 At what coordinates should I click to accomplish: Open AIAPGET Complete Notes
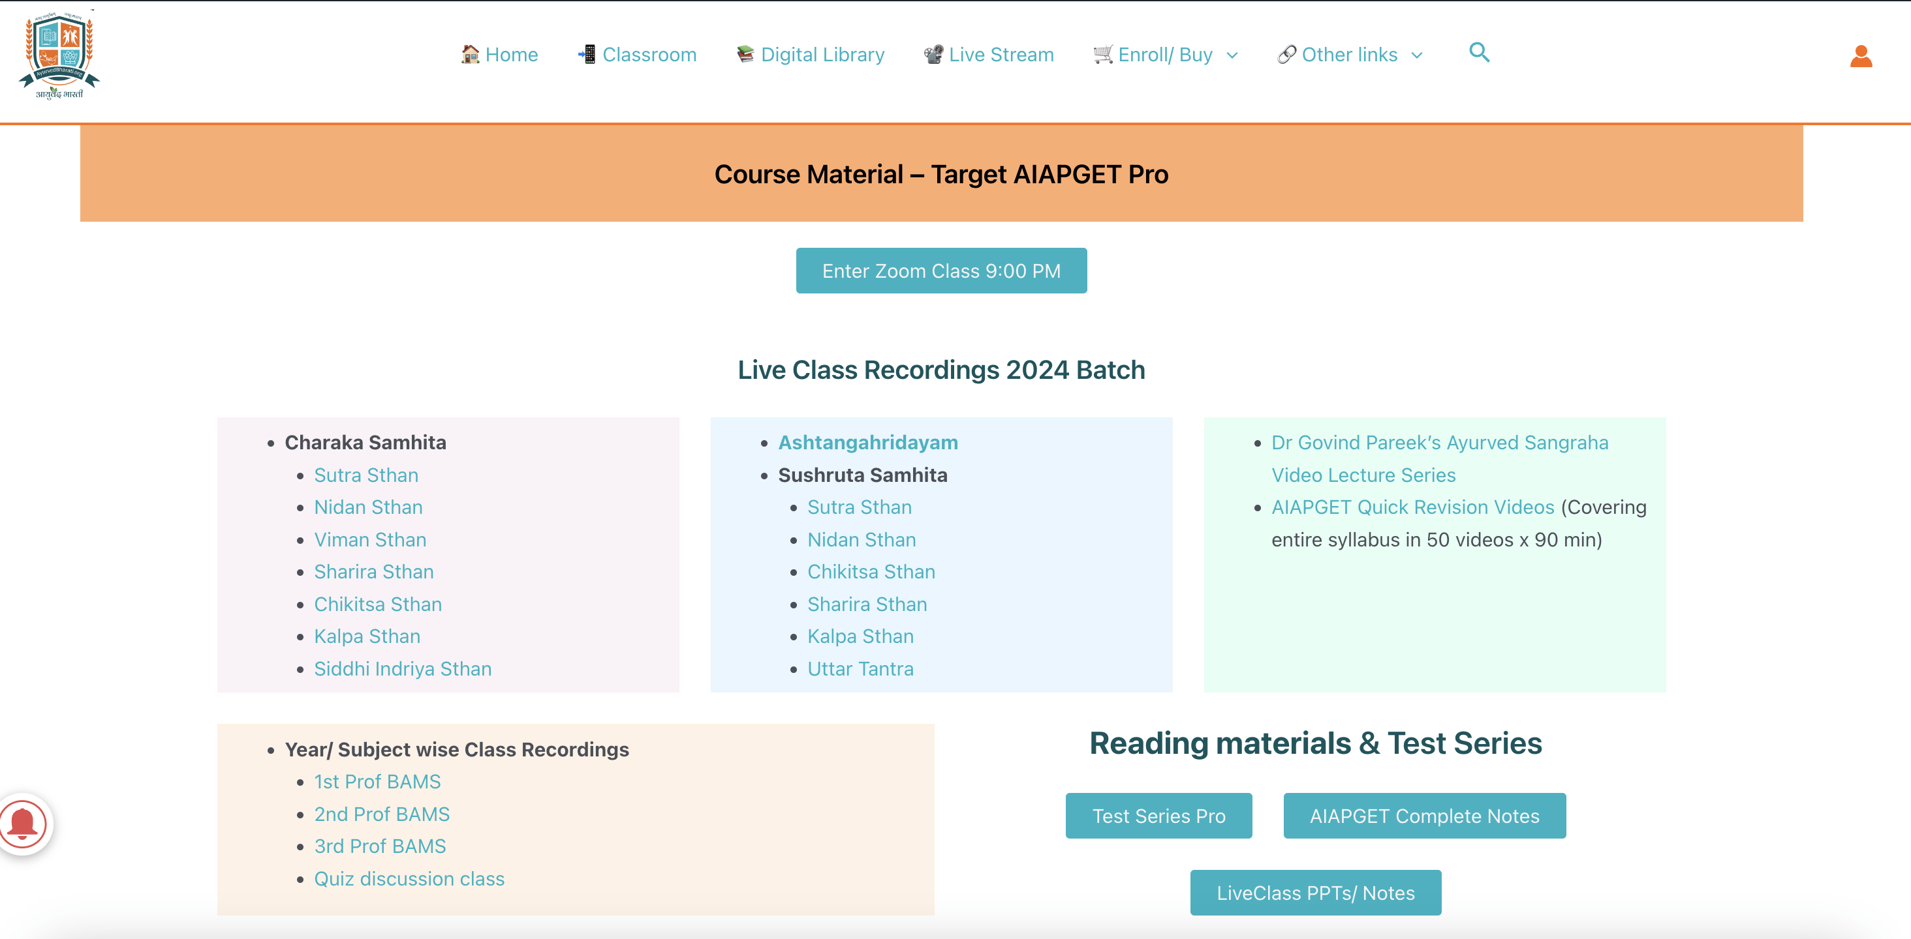click(1424, 815)
